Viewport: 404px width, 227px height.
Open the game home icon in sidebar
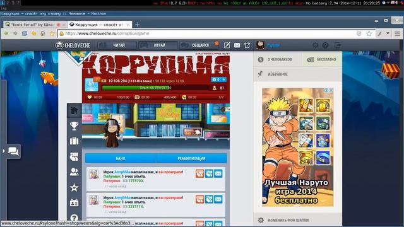click(74, 111)
